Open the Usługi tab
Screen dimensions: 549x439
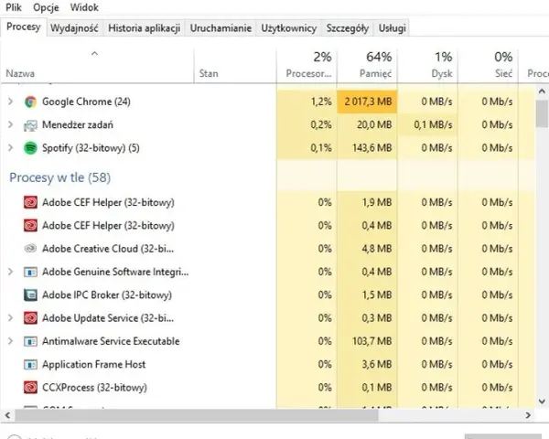pos(393,28)
